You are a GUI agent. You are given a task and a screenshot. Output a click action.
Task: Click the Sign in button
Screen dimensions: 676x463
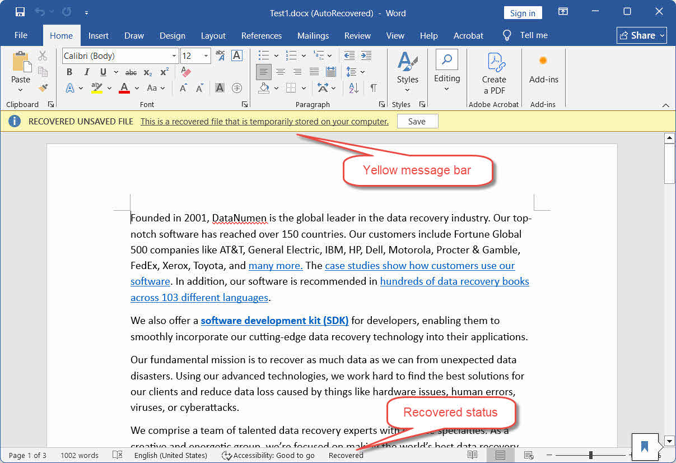[x=523, y=13]
